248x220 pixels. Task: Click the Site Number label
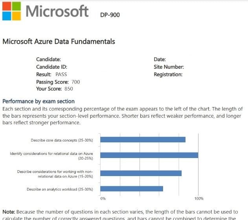pos(169,67)
